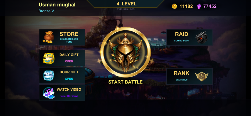Click the 4 LEVEL banner

click(127, 4)
